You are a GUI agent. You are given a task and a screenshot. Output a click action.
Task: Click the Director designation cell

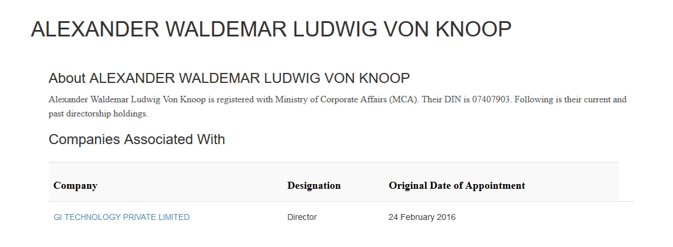pos(302,217)
